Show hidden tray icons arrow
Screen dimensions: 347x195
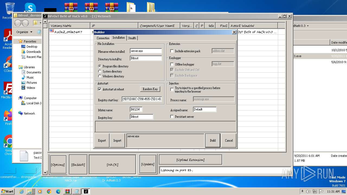[x=302, y=191]
